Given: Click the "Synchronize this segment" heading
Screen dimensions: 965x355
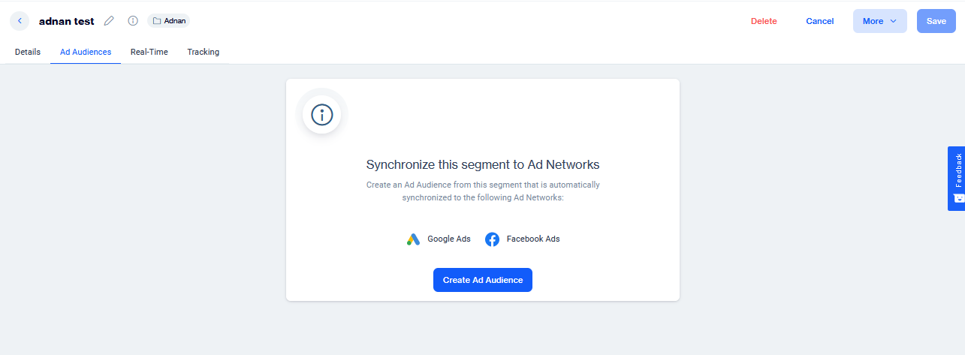Looking at the screenshot, I should pos(482,164).
